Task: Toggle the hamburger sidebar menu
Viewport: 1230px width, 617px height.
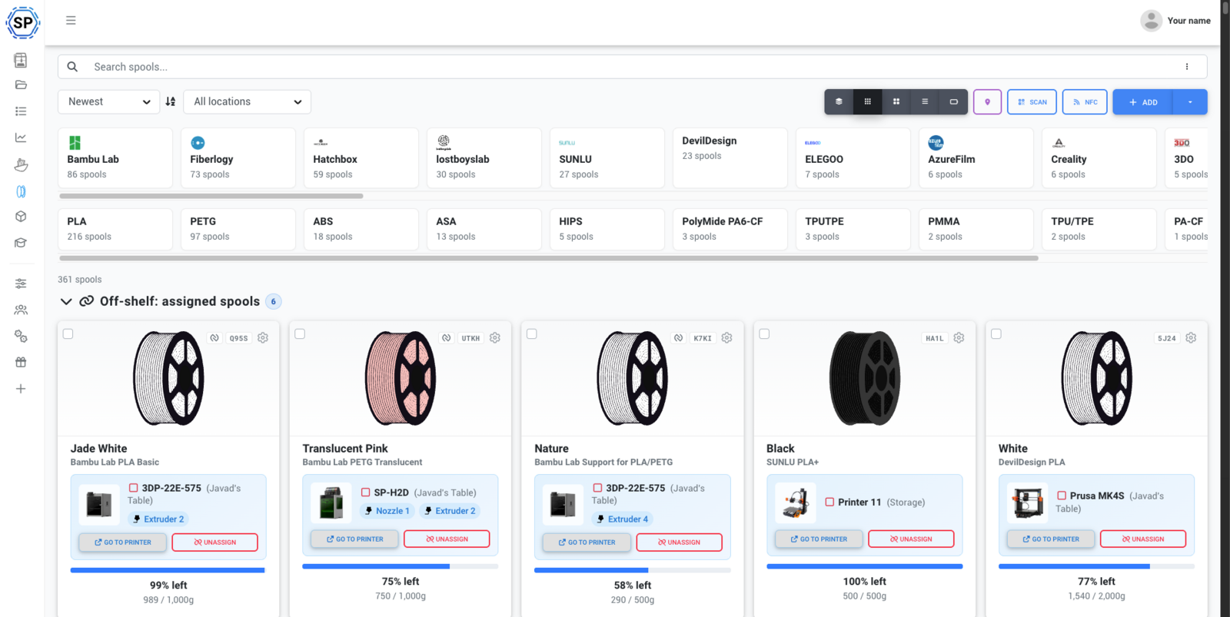Action: (x=71, y=21)
